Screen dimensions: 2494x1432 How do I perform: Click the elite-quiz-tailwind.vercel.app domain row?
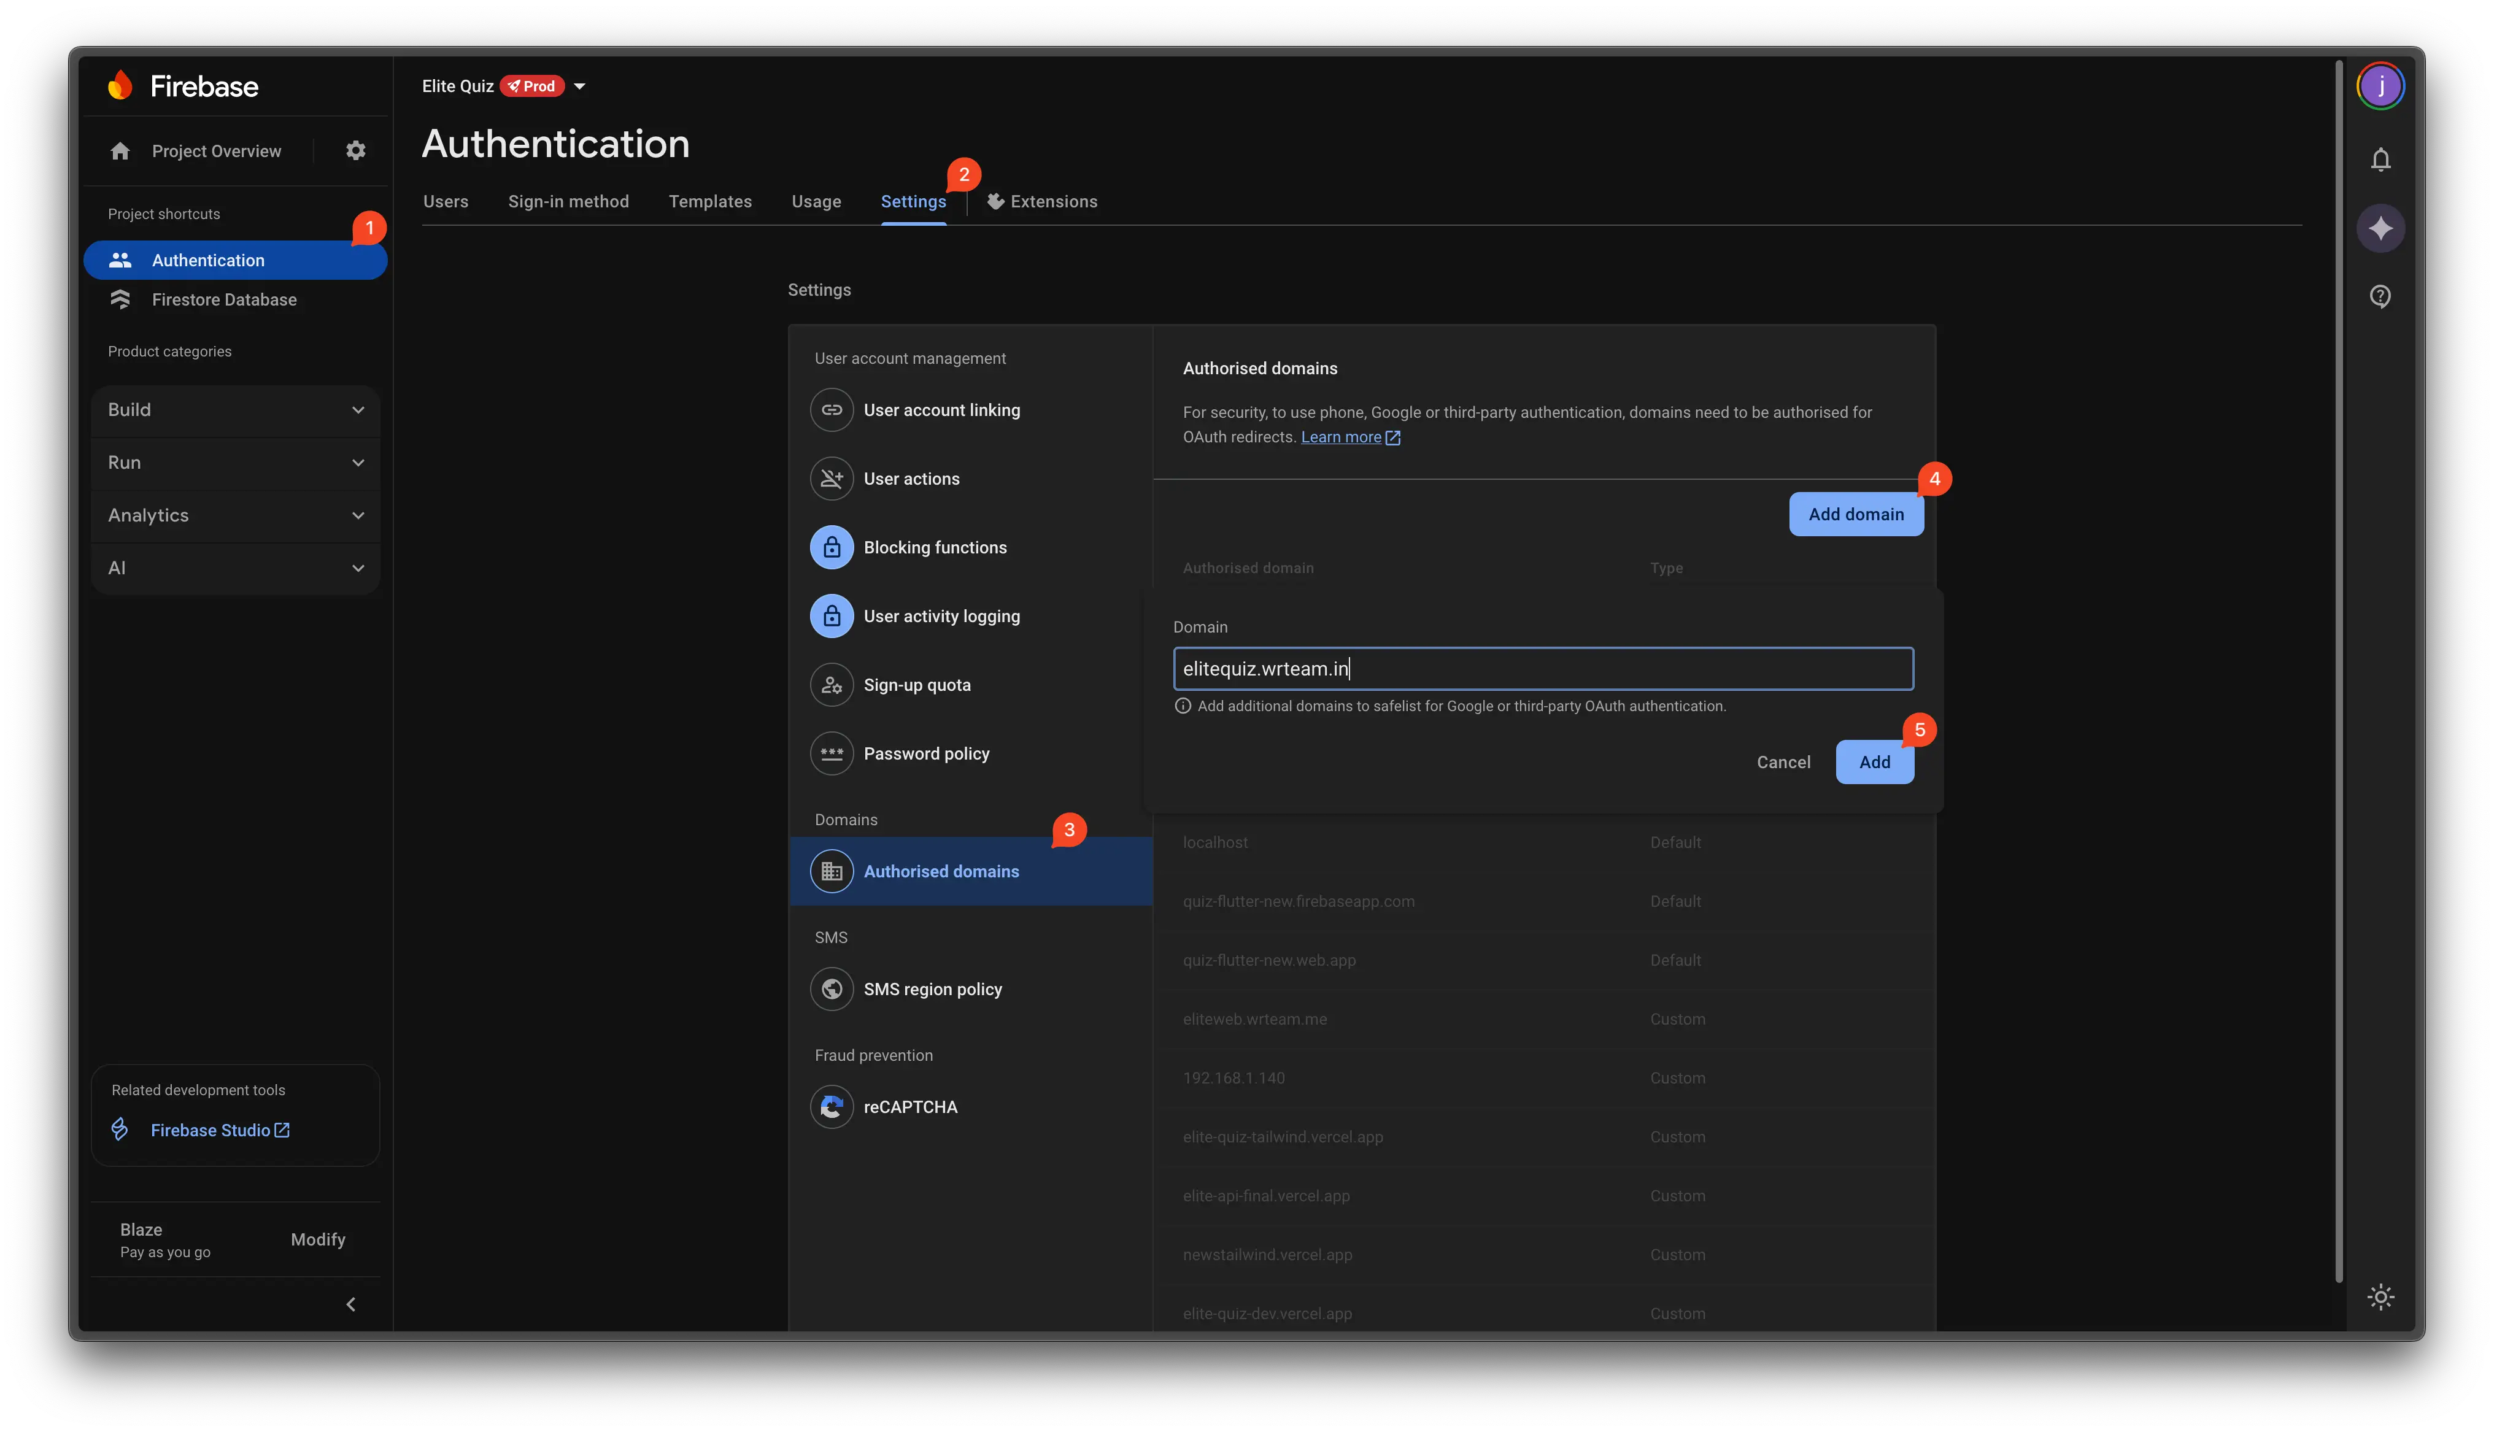pyautogui.click(x=1544, y=1138)
